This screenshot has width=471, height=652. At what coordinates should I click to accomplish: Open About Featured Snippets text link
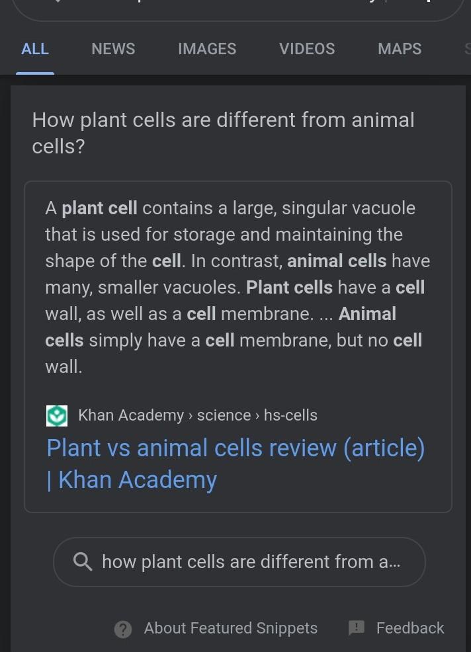coord(230,628)
